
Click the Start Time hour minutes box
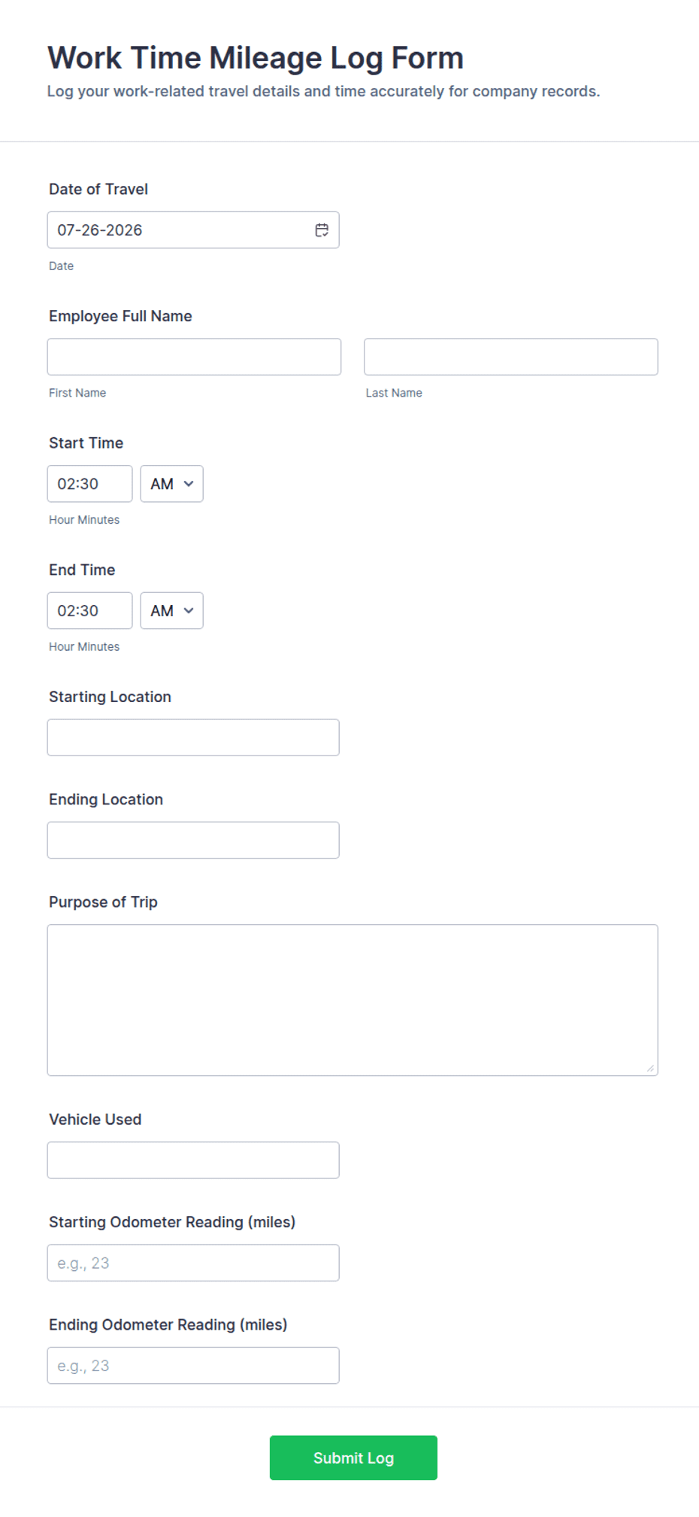click(x=89, y=484)
